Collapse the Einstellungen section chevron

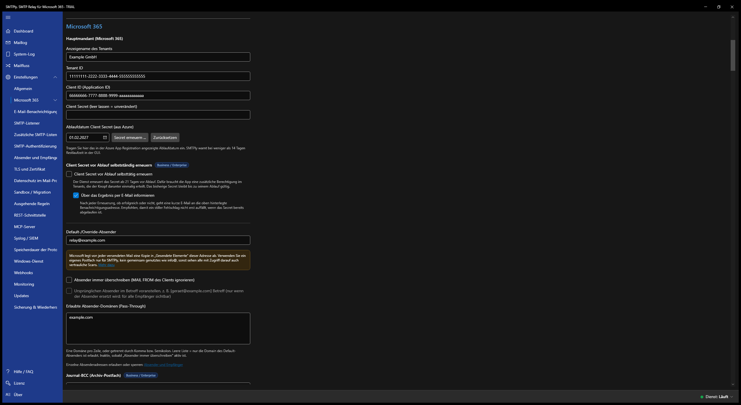tap(55, 77)
